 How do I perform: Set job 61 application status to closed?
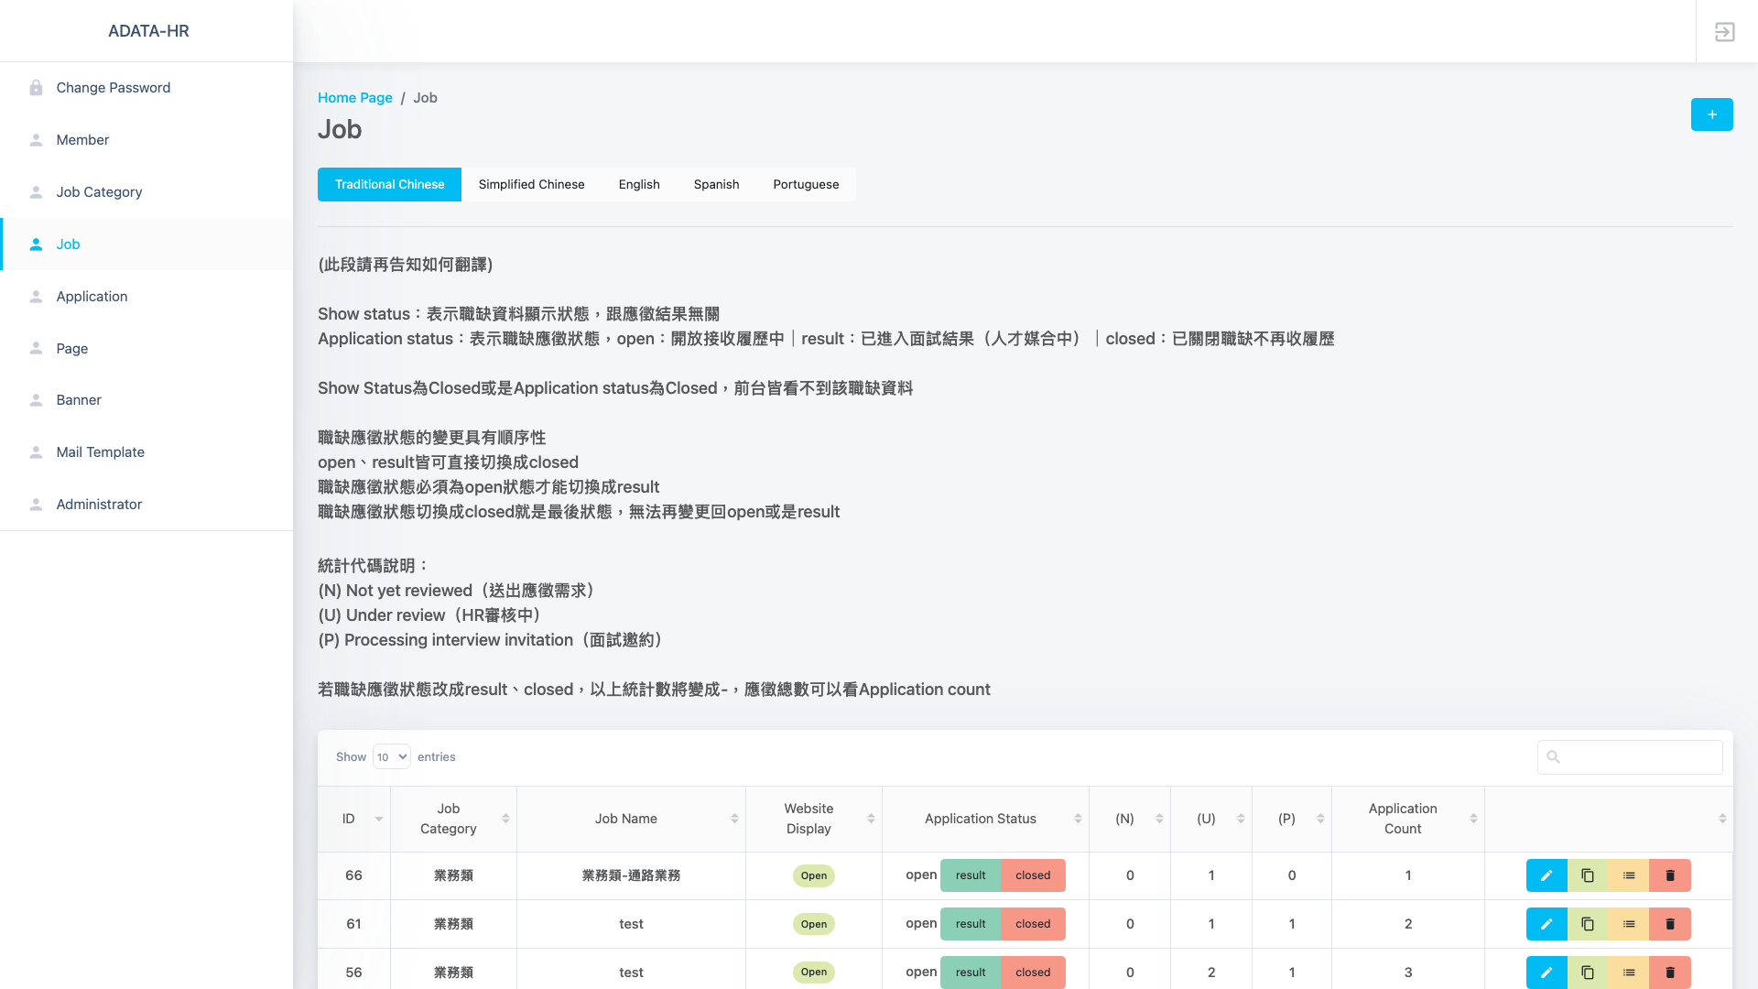(1033, 924)
